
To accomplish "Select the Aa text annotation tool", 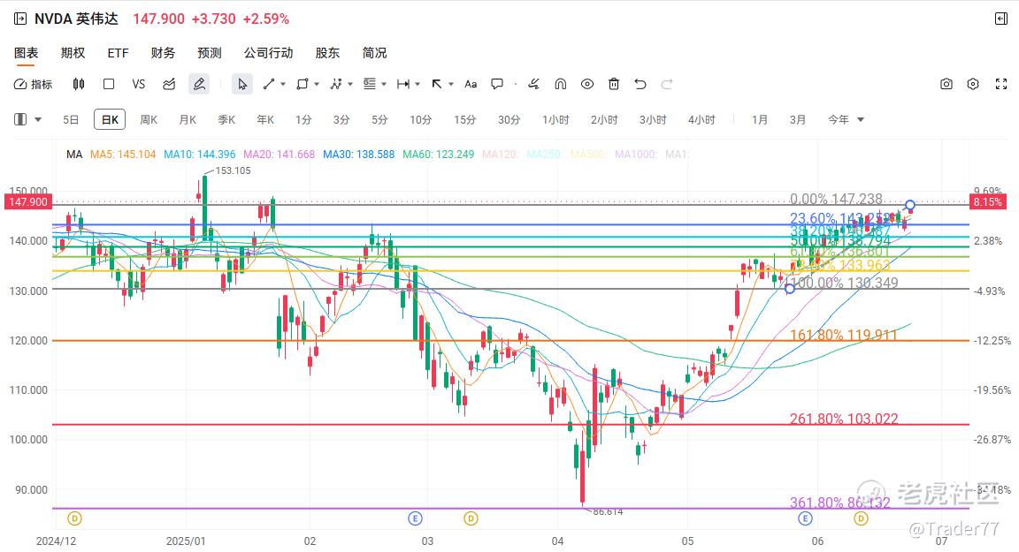I will click(471, 84).
